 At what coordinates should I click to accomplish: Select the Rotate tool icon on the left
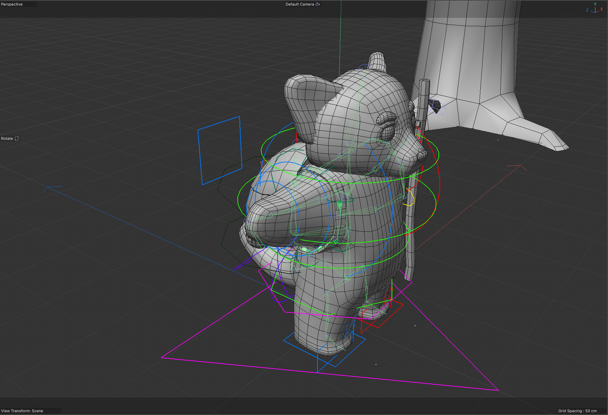(16, 138)
